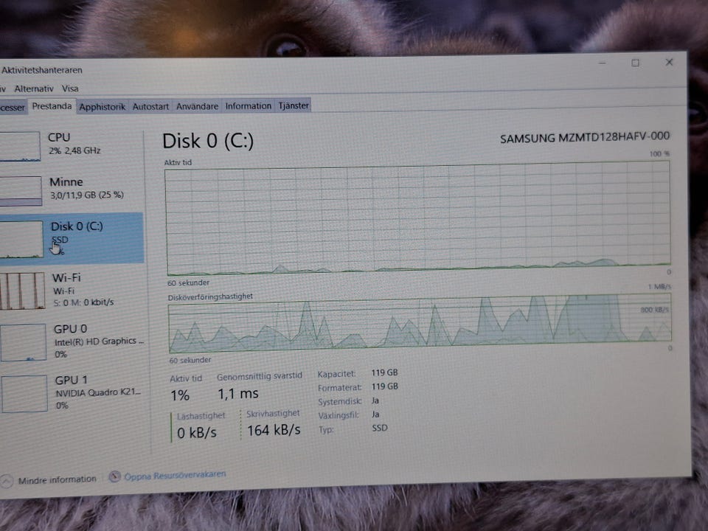Select GPU 1 NVIDIA Quadro entry
This screenshot has width=708, height=531.
point(73,393)
